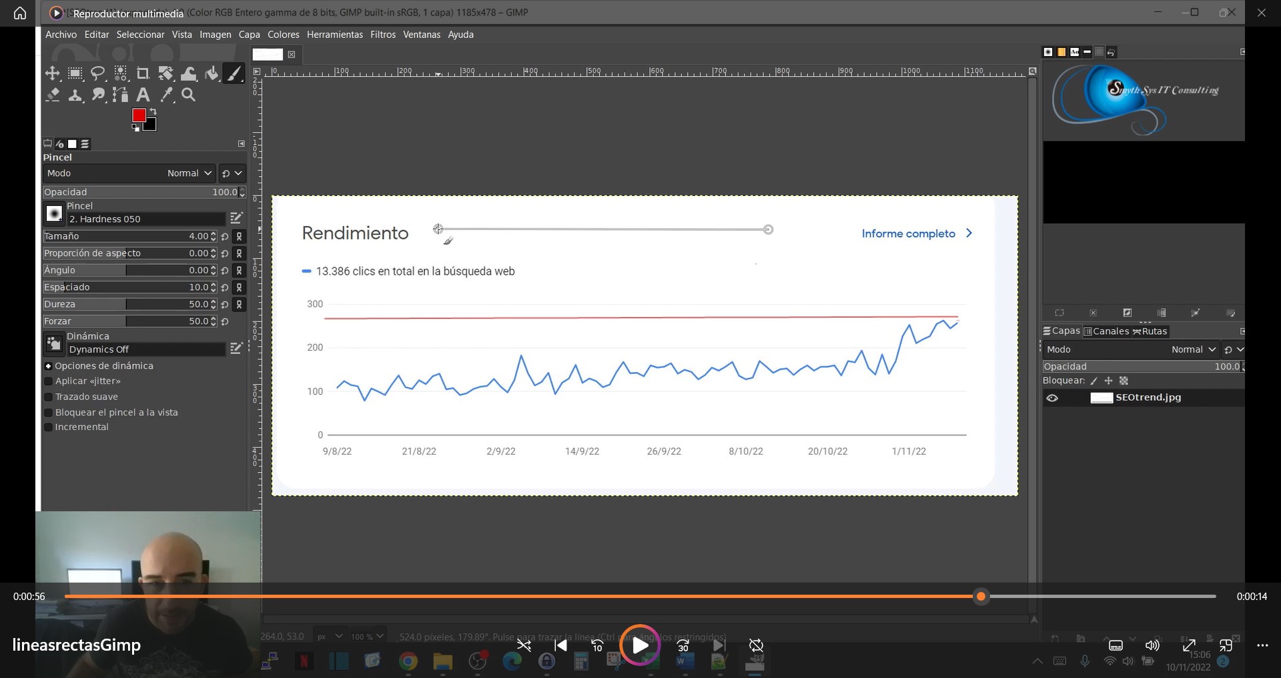
Task: Tick the Incremental checkbox
Action: coord(49,427)
